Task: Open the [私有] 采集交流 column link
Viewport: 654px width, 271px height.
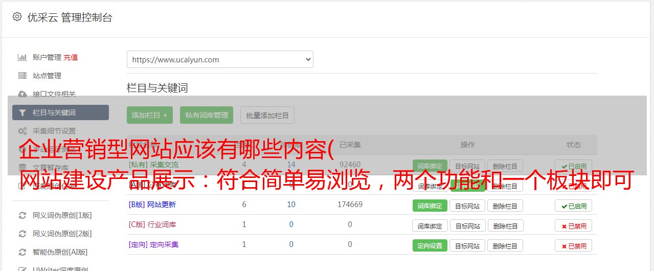Action: pyautogui.click(x=154, y=165)
